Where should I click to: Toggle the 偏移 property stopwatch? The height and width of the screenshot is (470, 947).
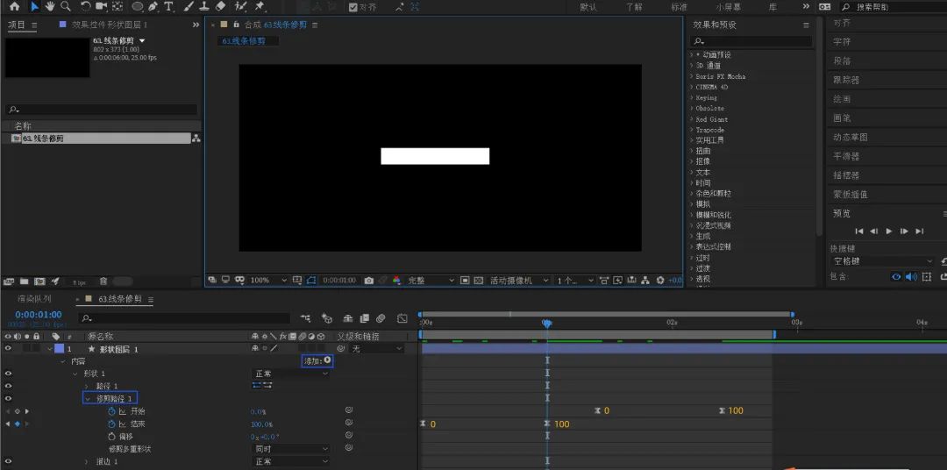111,436
